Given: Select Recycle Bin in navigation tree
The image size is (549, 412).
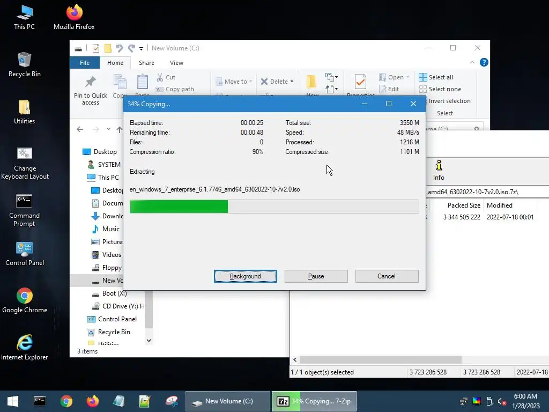Looking at the screenshot, I should [109, 332].
